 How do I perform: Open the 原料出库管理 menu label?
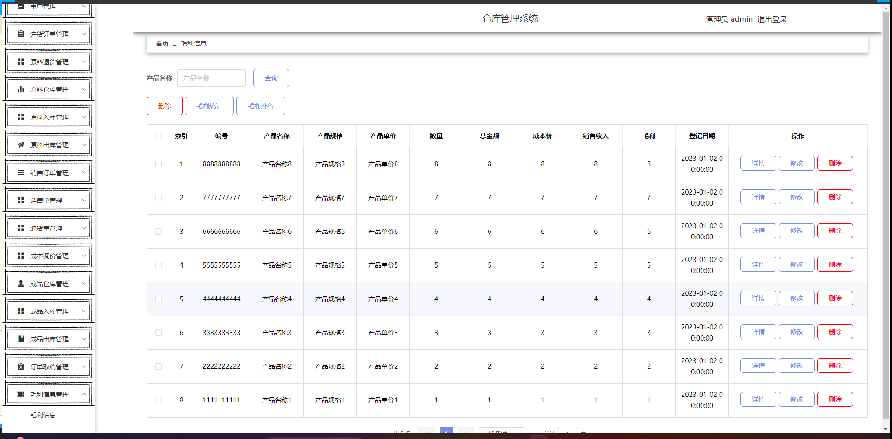49,145
